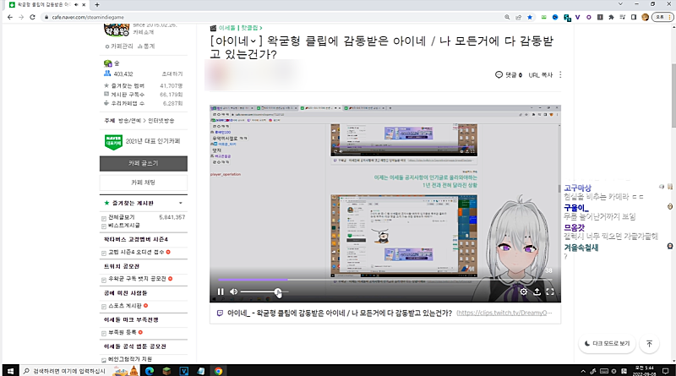Image resolution: width=676 pixels, height=376 pixels.
Task: Click 통계 next to 카페관리
Action: [146, 46]
